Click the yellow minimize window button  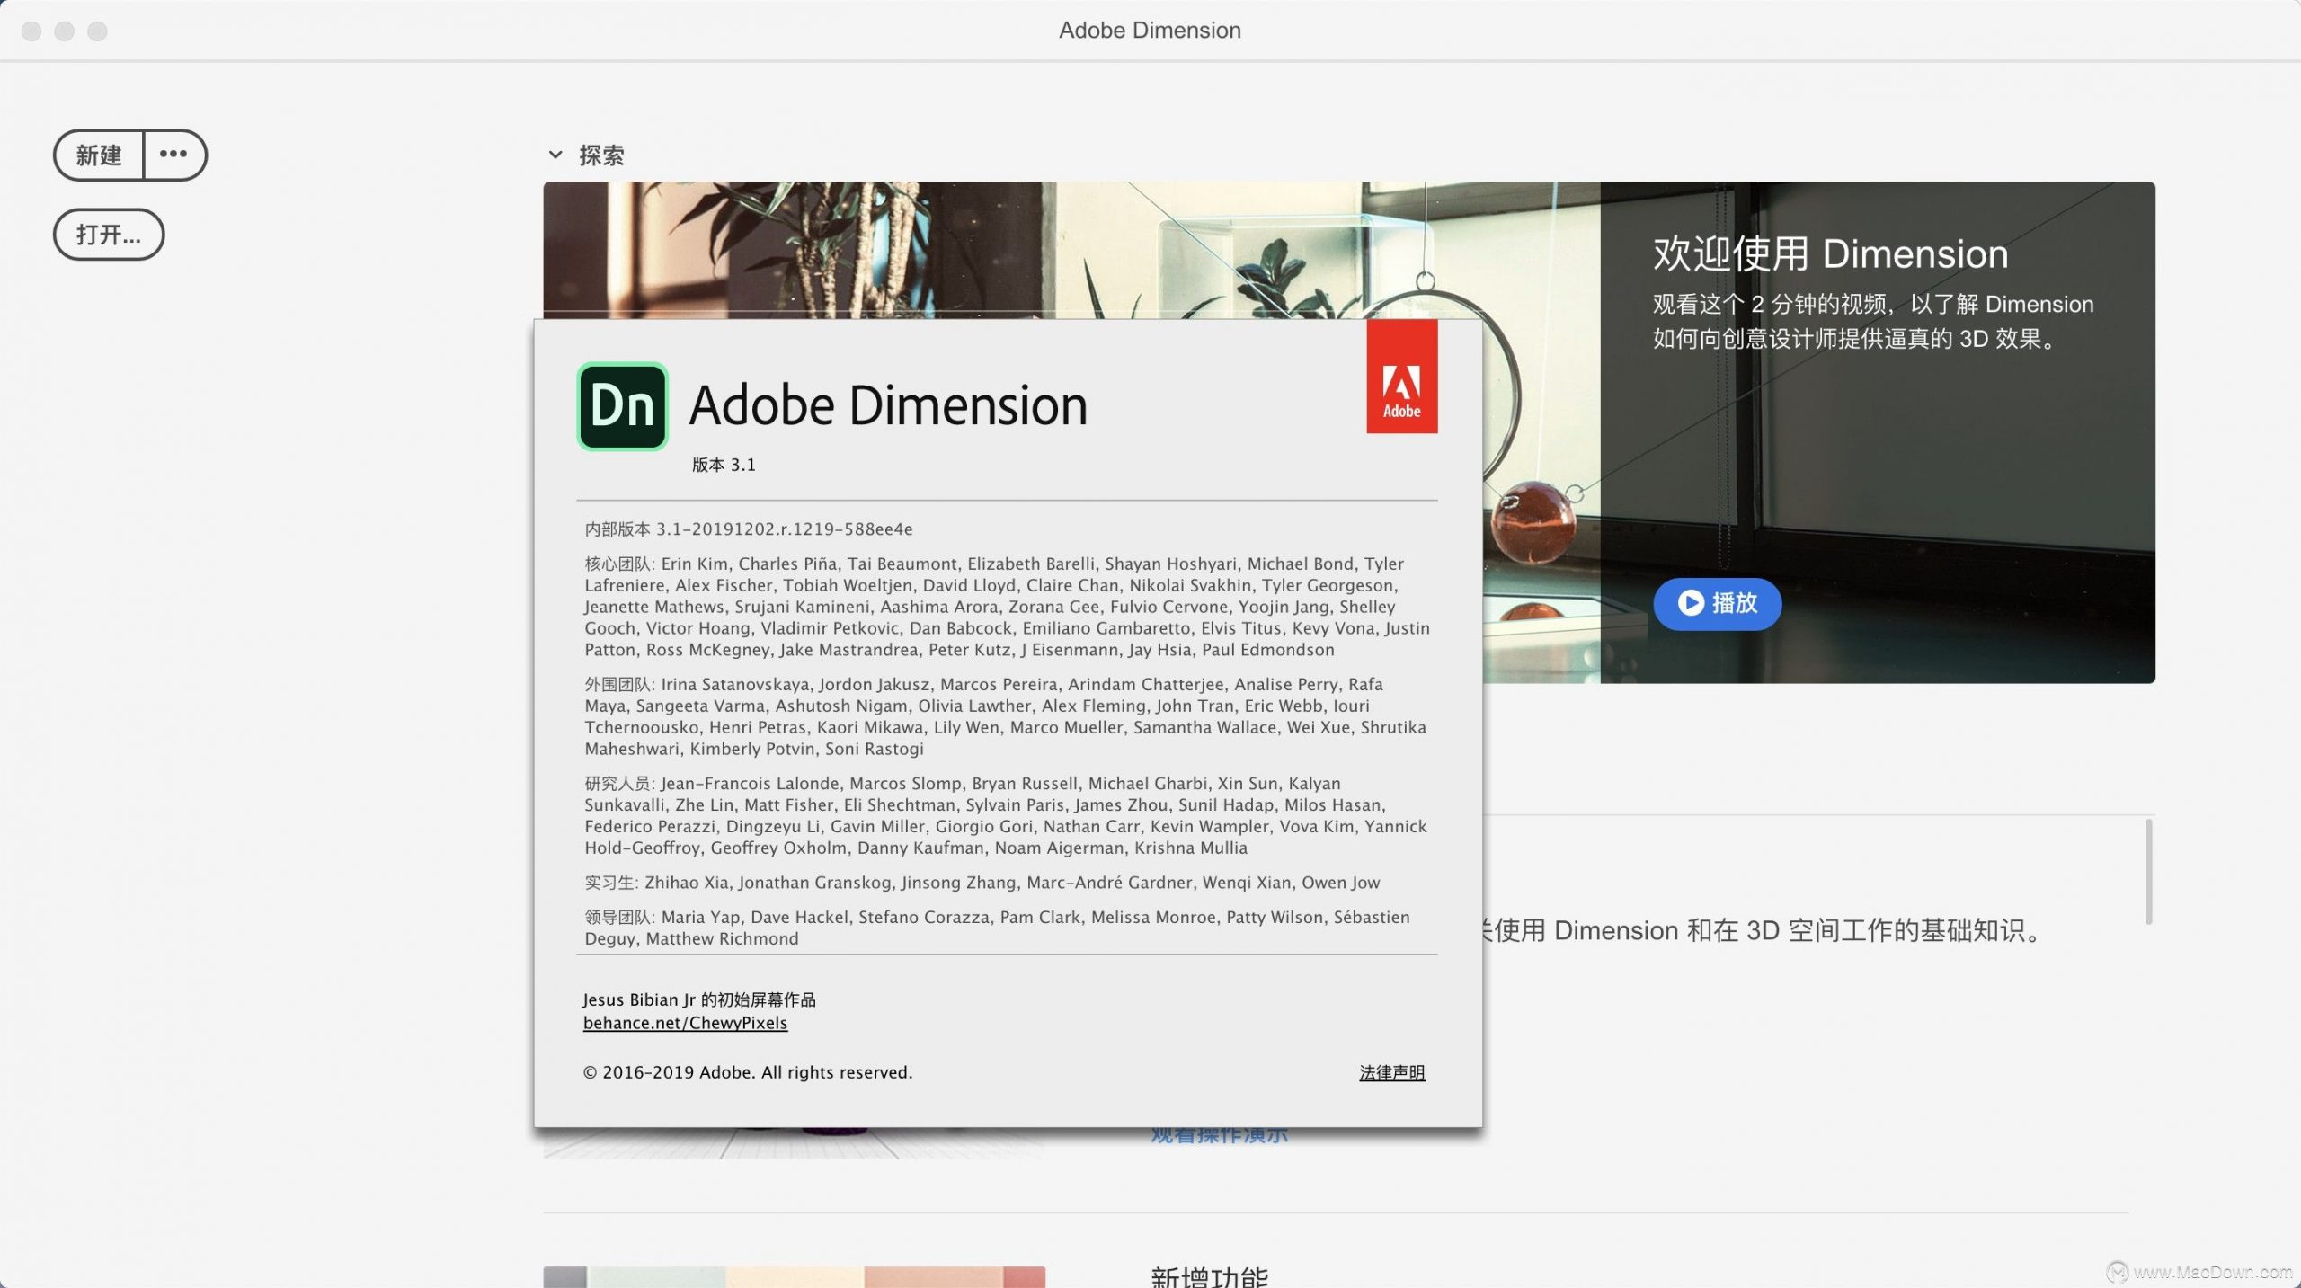pos(64,31)
